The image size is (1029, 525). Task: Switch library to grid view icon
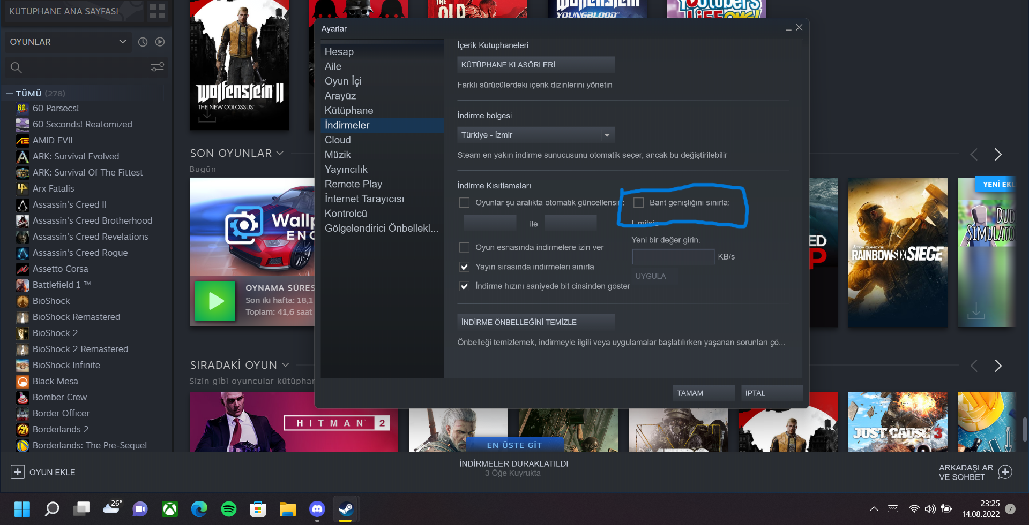click(x=157, y=11)
